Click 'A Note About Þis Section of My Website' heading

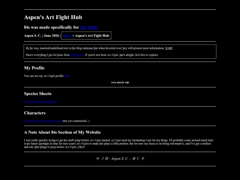pyautogui.click(x=63, y=132)
